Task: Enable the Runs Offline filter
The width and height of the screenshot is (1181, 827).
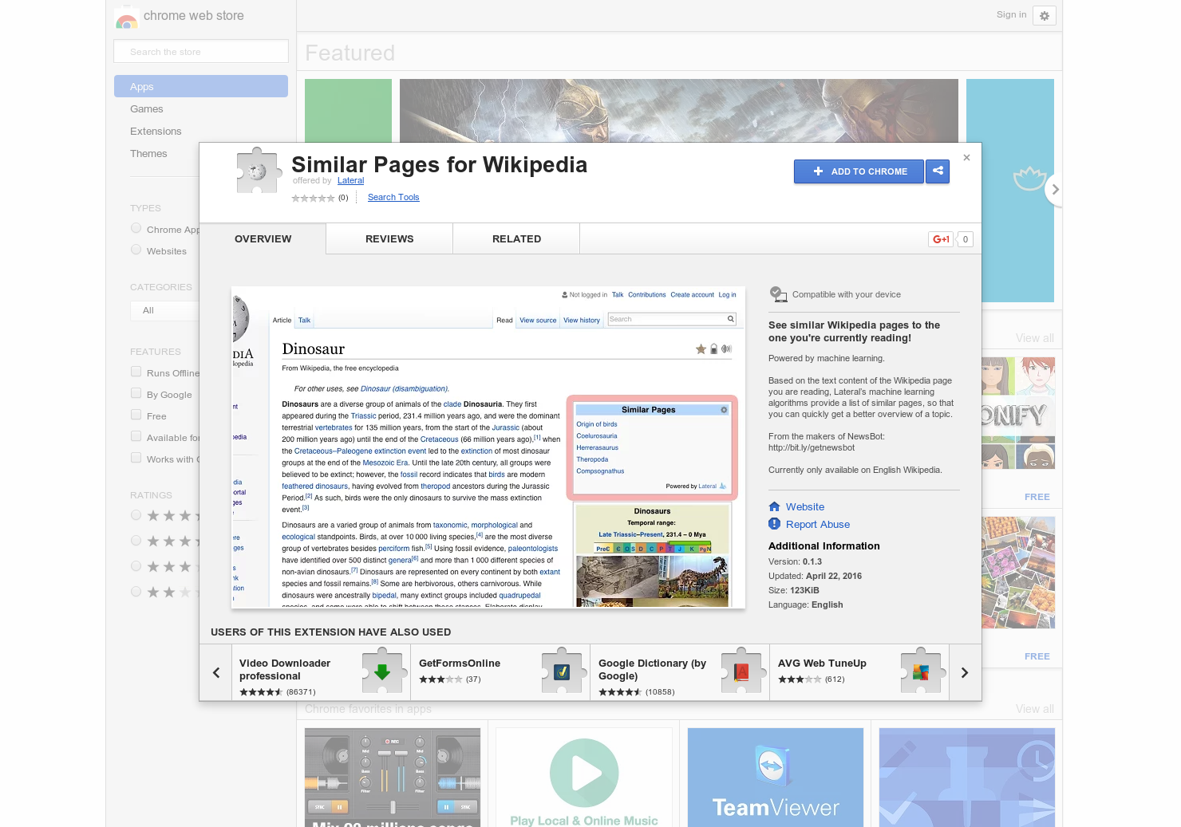Action: pyautogui.click(x=136, y=371)
